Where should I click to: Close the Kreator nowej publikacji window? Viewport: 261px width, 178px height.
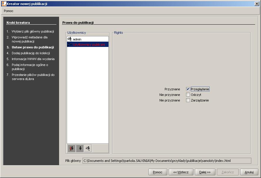pos(257,4)
